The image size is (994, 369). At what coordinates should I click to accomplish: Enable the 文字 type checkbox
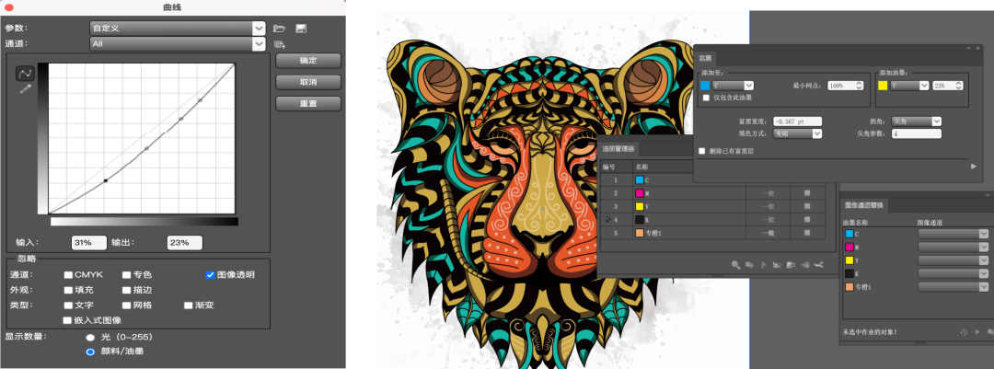click(68, 305)
